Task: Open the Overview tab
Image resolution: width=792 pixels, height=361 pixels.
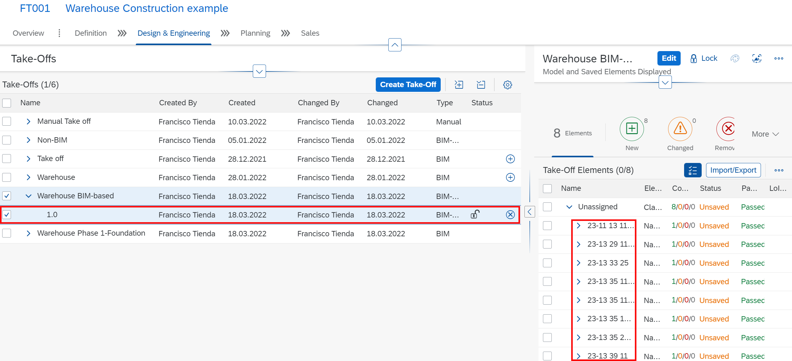Action: click(x=28, y=33)
